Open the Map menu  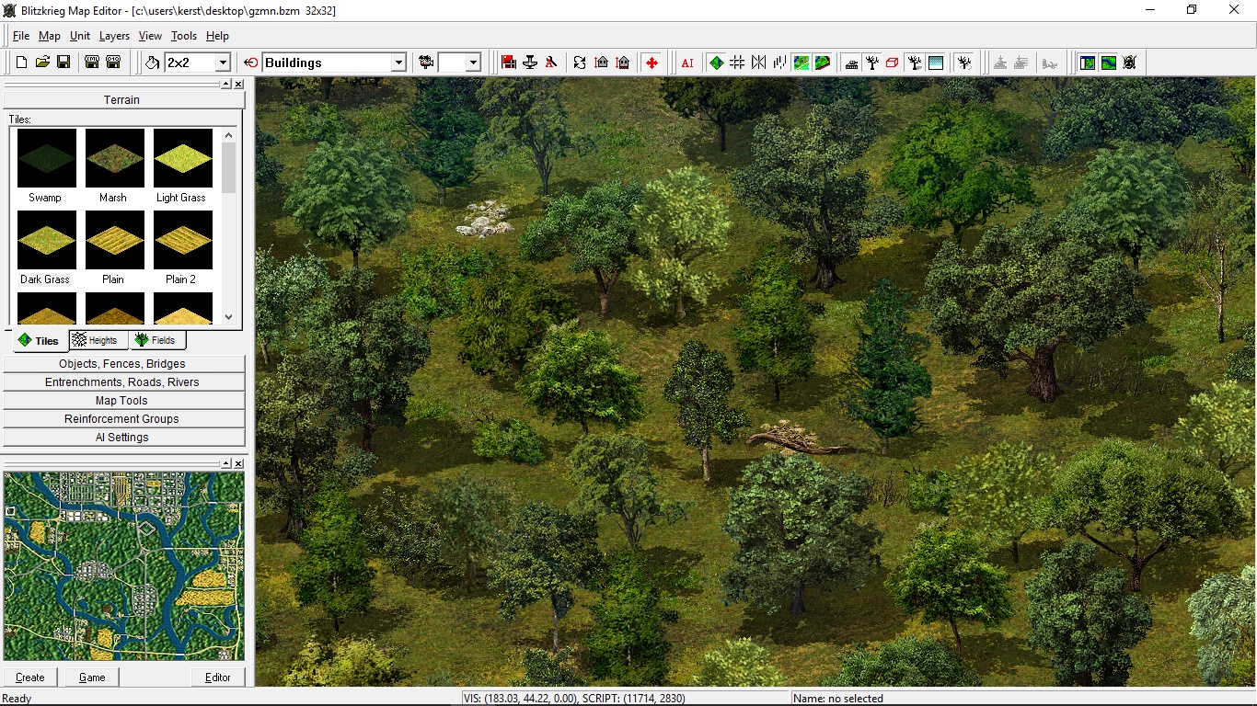click(x=50, y=36)
